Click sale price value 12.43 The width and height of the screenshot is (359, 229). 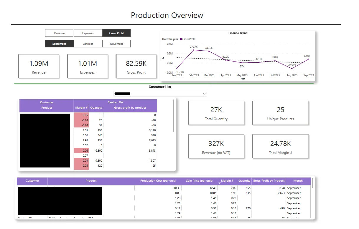tap(213, 188)
